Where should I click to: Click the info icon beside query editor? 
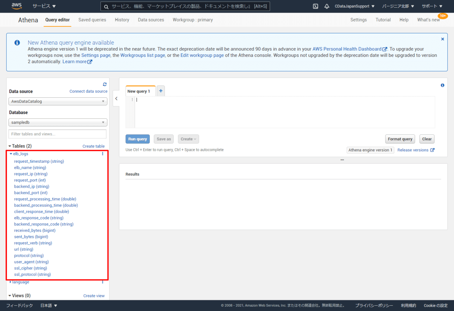click(443, 85)
